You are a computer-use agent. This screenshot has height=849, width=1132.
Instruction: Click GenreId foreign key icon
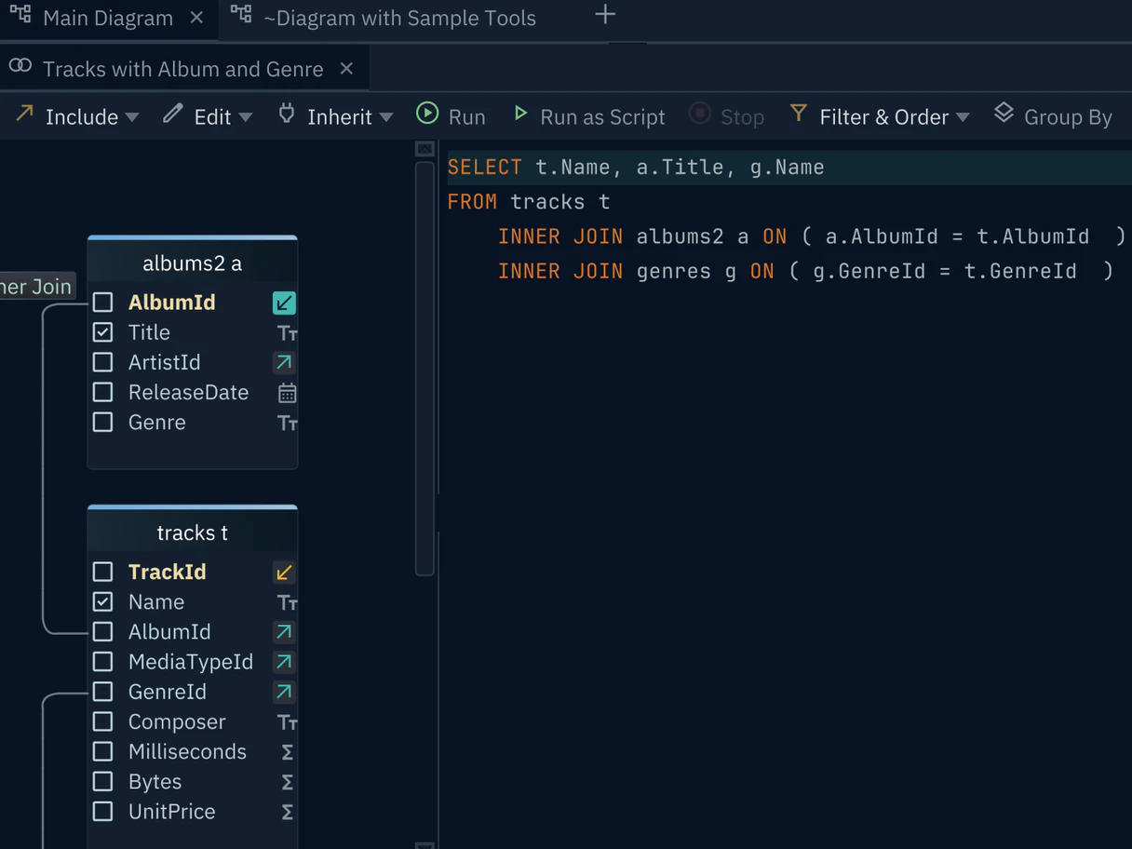[284, 692]
